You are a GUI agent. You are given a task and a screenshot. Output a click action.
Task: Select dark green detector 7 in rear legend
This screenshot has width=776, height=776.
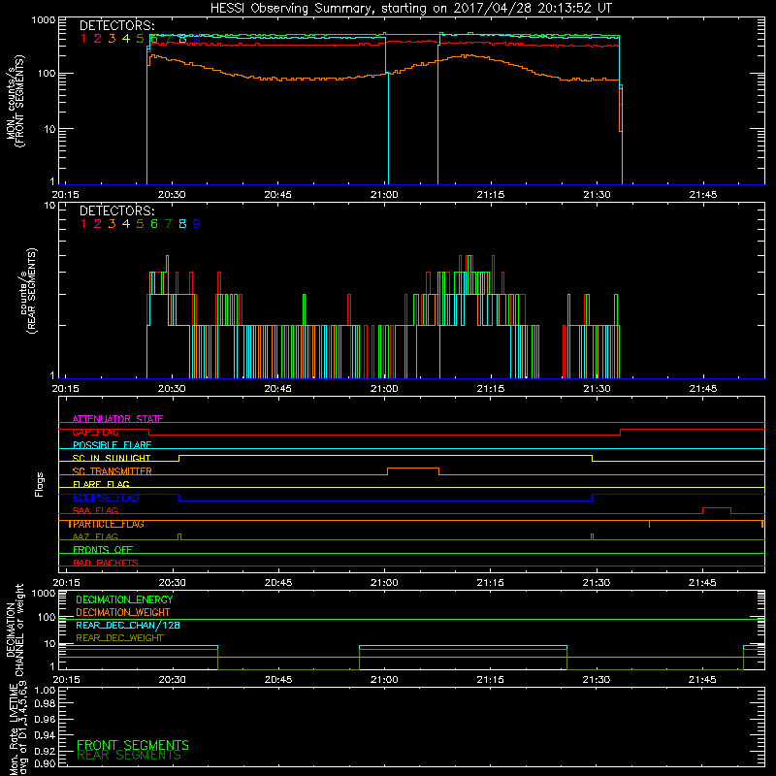168,224
